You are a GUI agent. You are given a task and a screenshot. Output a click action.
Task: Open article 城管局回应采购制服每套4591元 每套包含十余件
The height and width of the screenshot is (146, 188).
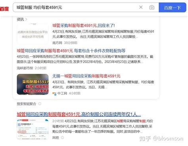pos(71,51)
